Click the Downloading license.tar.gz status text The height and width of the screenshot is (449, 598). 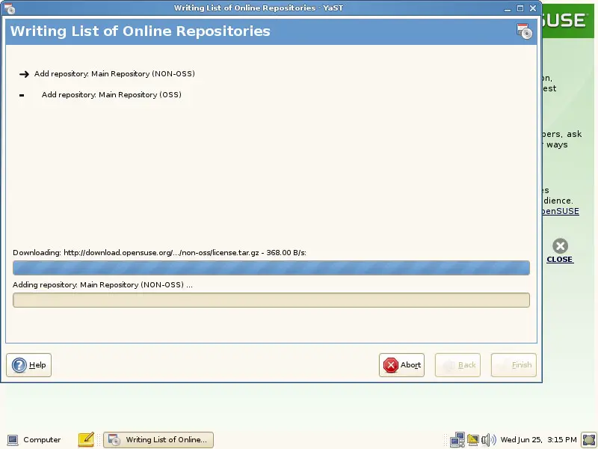[x=159, y=252]
